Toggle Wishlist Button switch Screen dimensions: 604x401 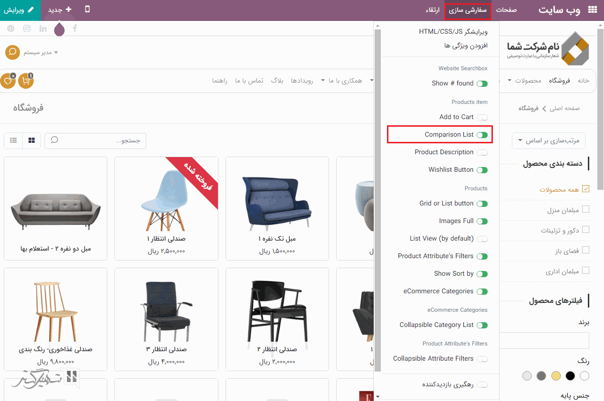pos(482,170)
